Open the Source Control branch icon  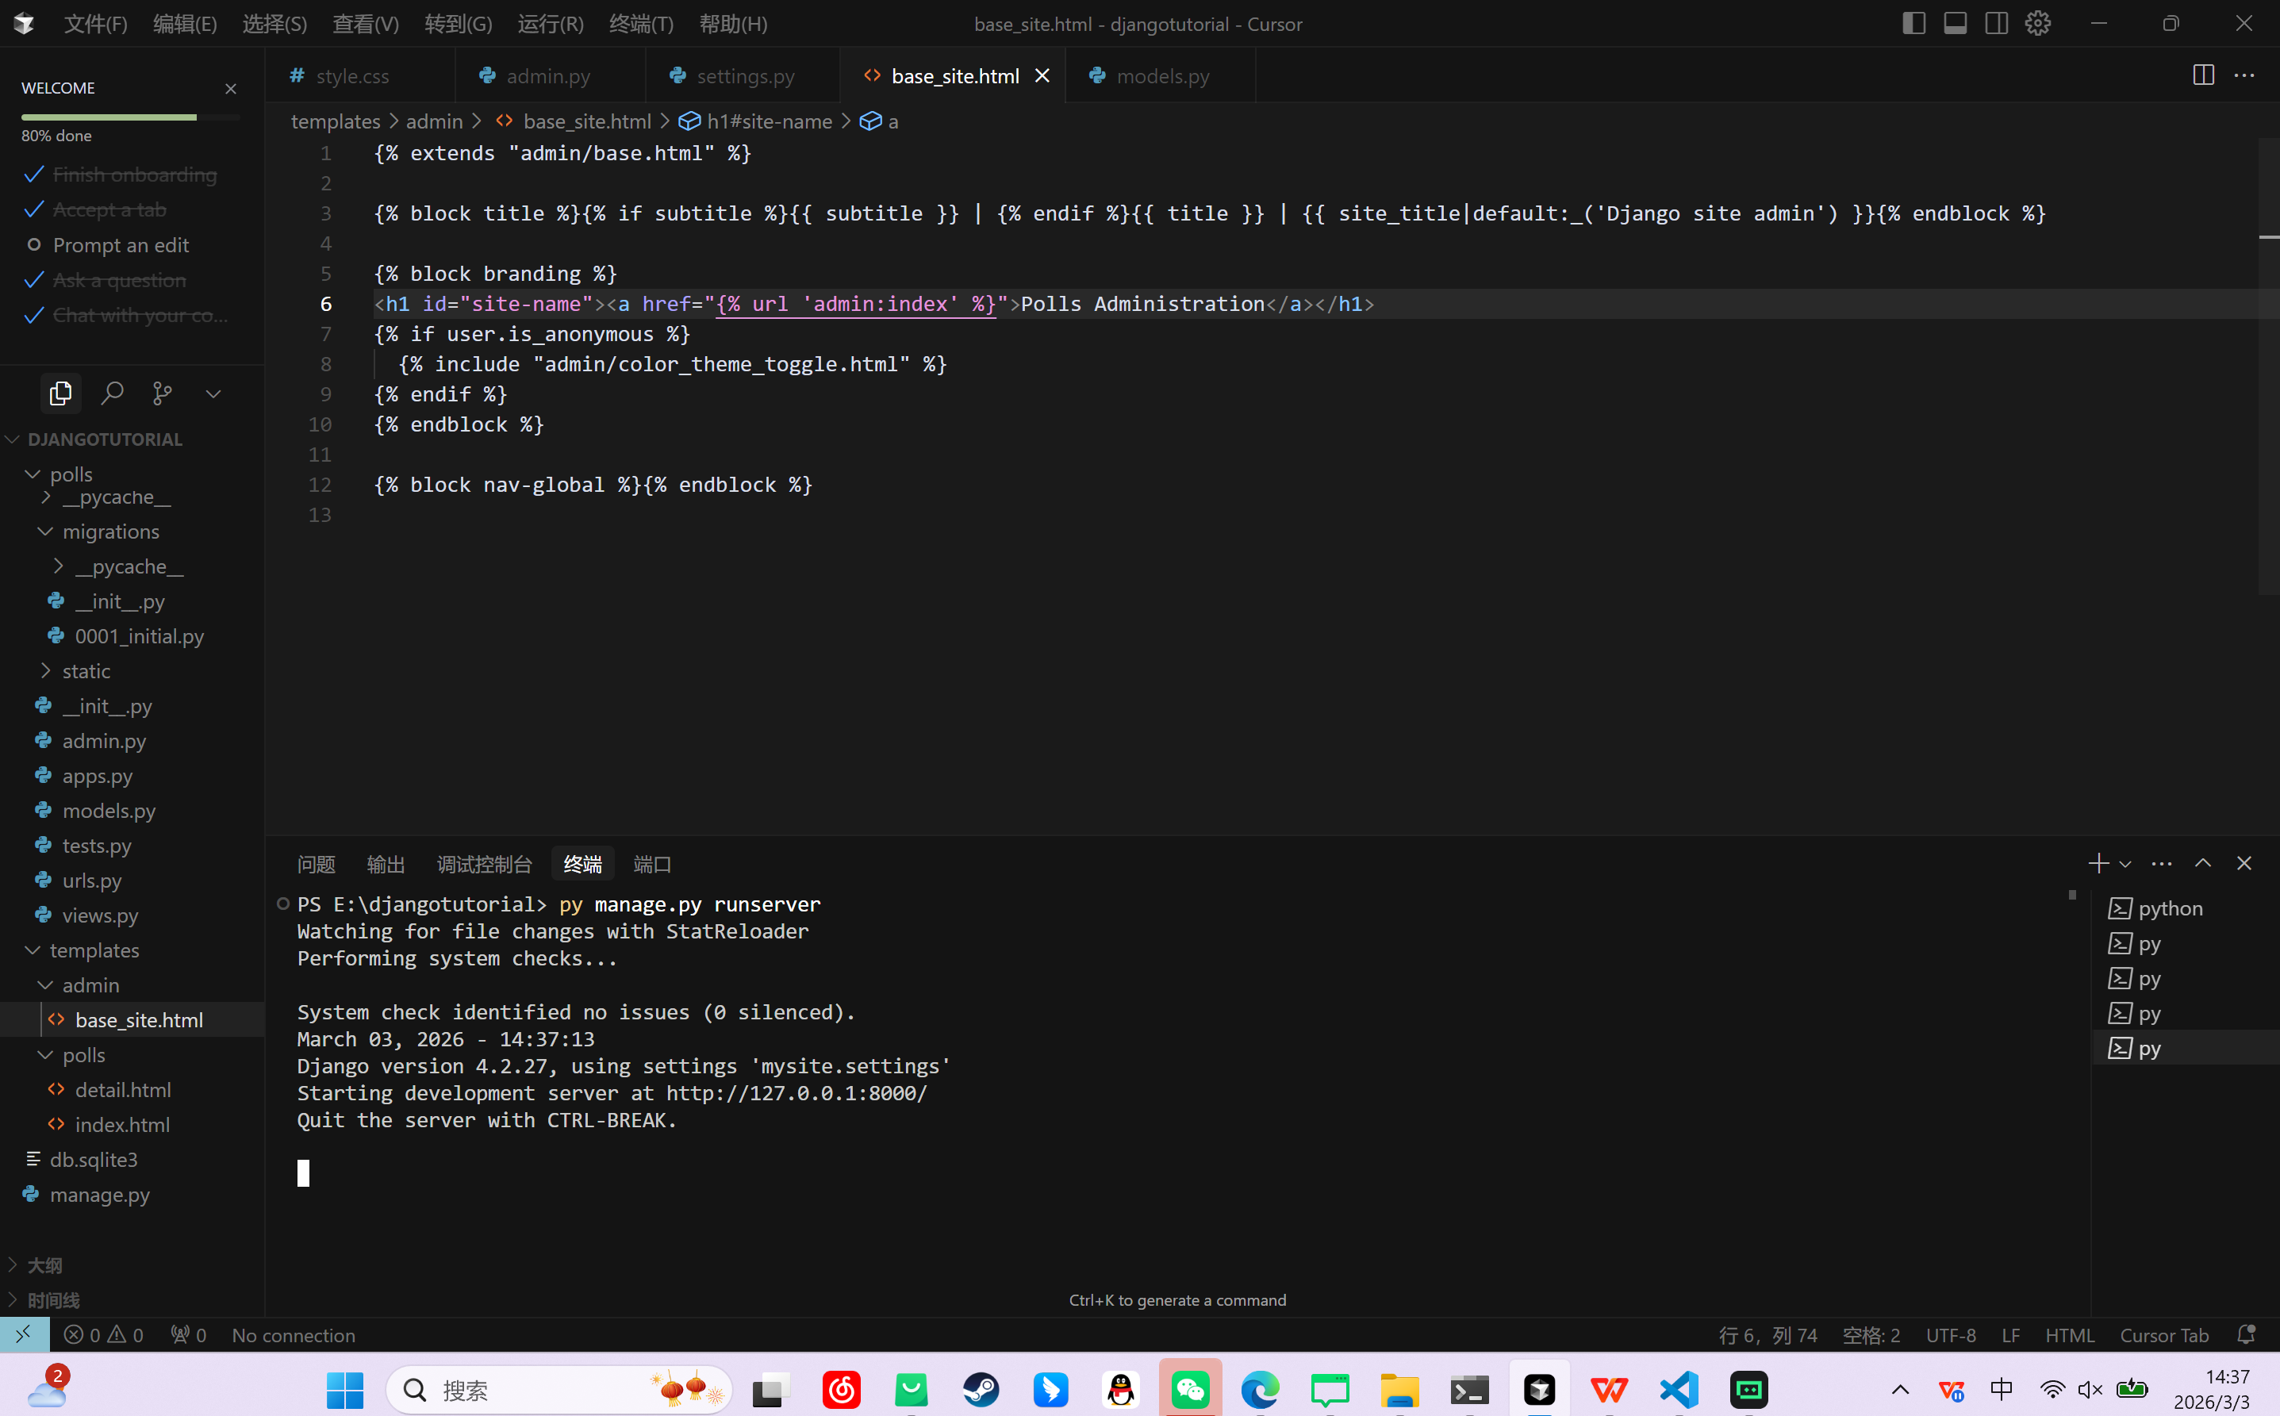point(162,393)
